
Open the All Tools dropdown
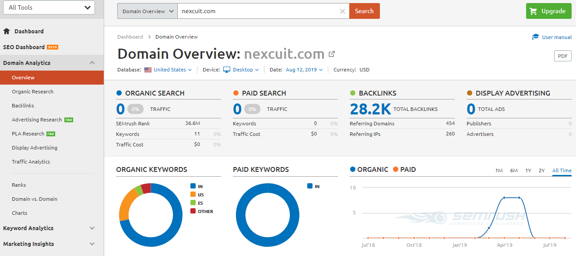[49, 7]
